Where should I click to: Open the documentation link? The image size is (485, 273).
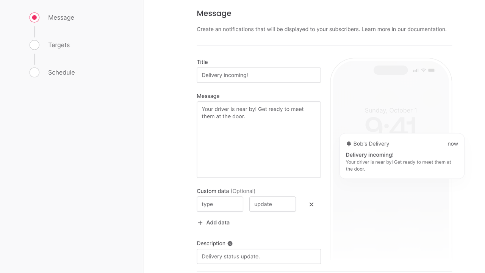pyautogui.click(x=427, y=29)
